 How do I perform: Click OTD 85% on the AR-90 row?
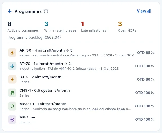click(x=146, y=53)
